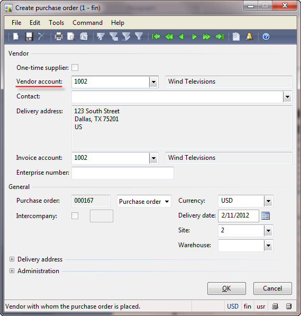
Task: Jump to first record with green arrow
Action: [x=156, y=37]
